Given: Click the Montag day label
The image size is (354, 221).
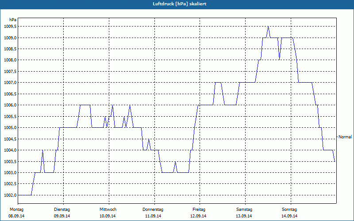Looking at the screenshot, I should [x=16, y=210].
